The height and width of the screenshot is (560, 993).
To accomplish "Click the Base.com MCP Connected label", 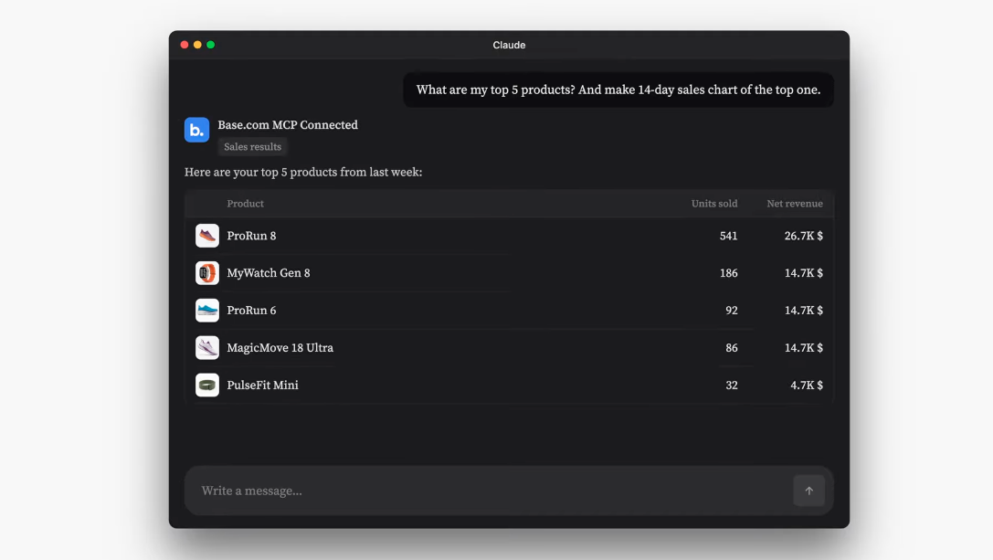I will click(x=288, y=125).
